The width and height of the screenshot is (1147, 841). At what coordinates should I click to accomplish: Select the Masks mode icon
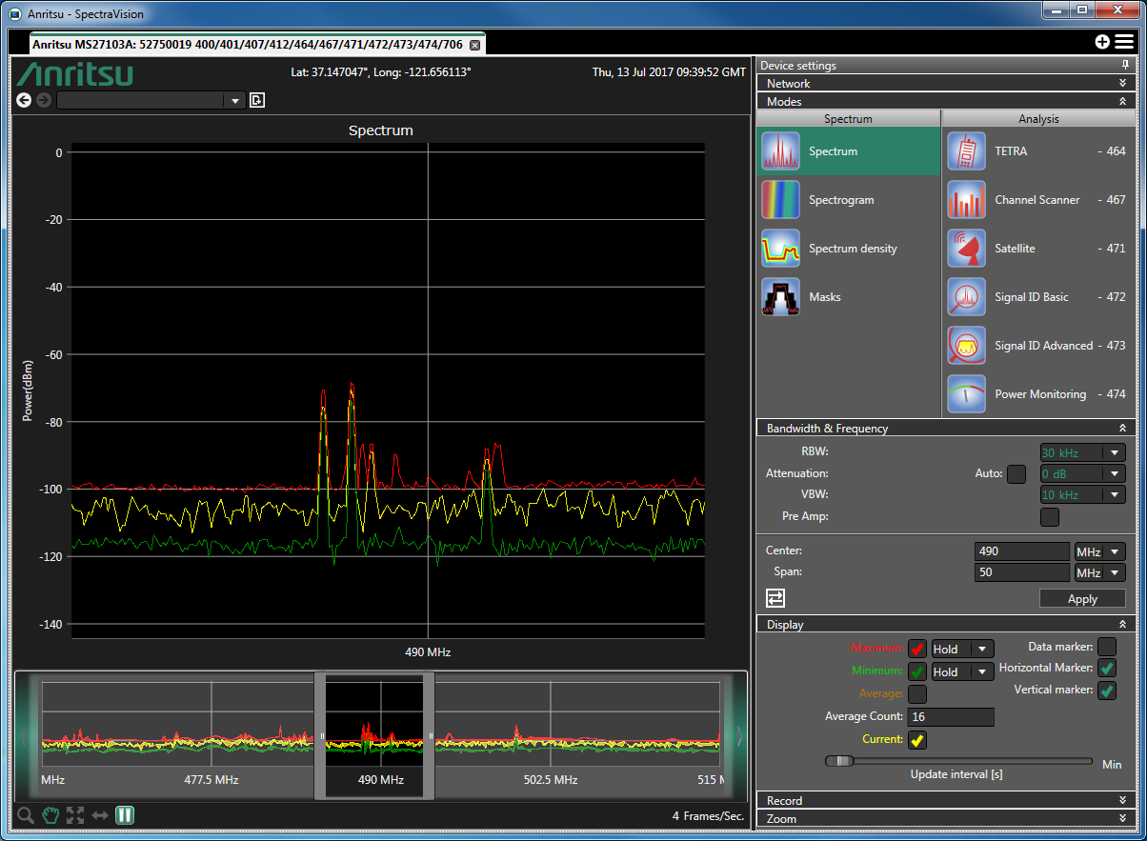(780, 297)
